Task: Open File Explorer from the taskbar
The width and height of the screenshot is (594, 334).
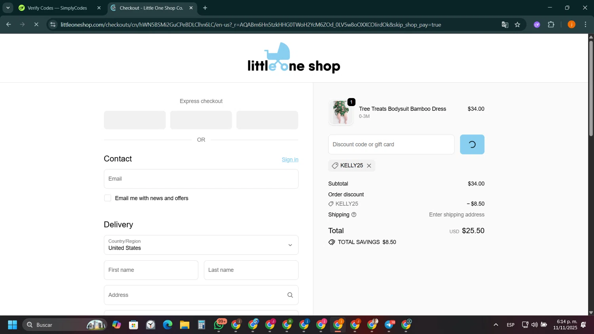Action: click(x=185, y=325)
